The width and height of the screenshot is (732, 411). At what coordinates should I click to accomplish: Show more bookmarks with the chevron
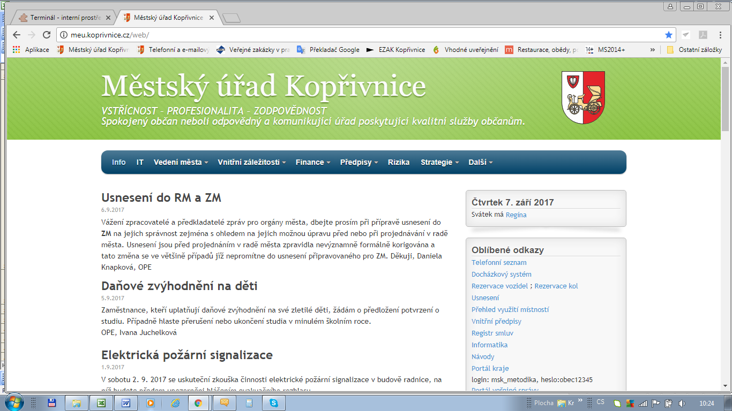click(652, 50)
